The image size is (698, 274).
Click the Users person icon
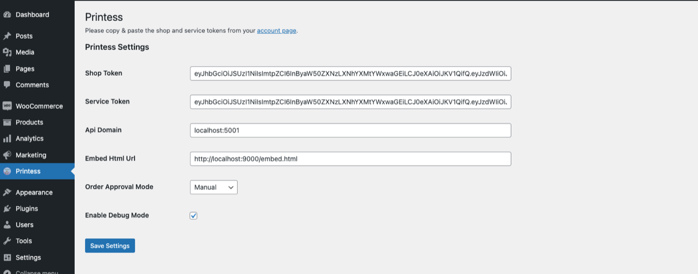[x=7, y=224]
